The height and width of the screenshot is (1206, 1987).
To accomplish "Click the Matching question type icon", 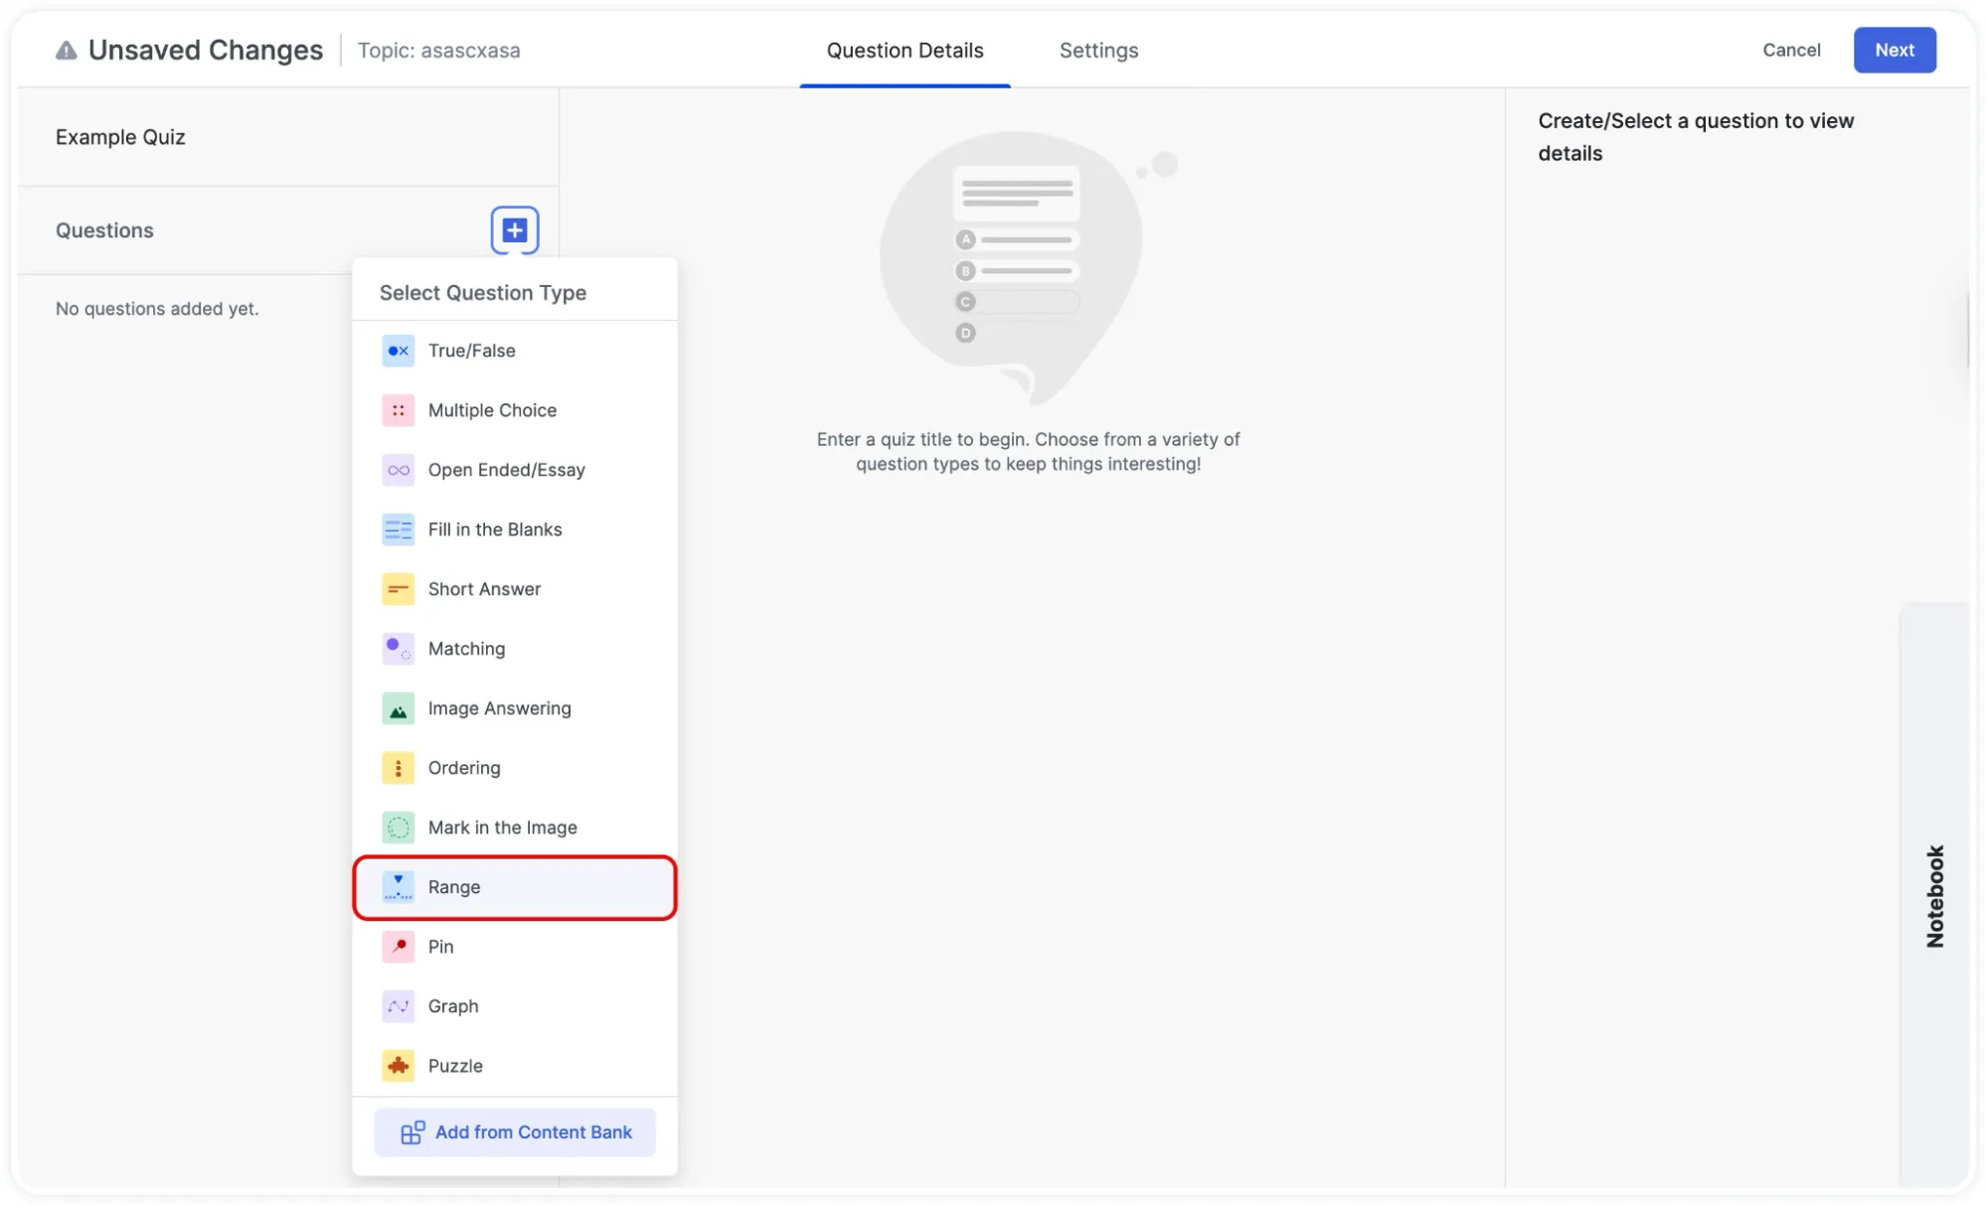I will tap(398, 649).
